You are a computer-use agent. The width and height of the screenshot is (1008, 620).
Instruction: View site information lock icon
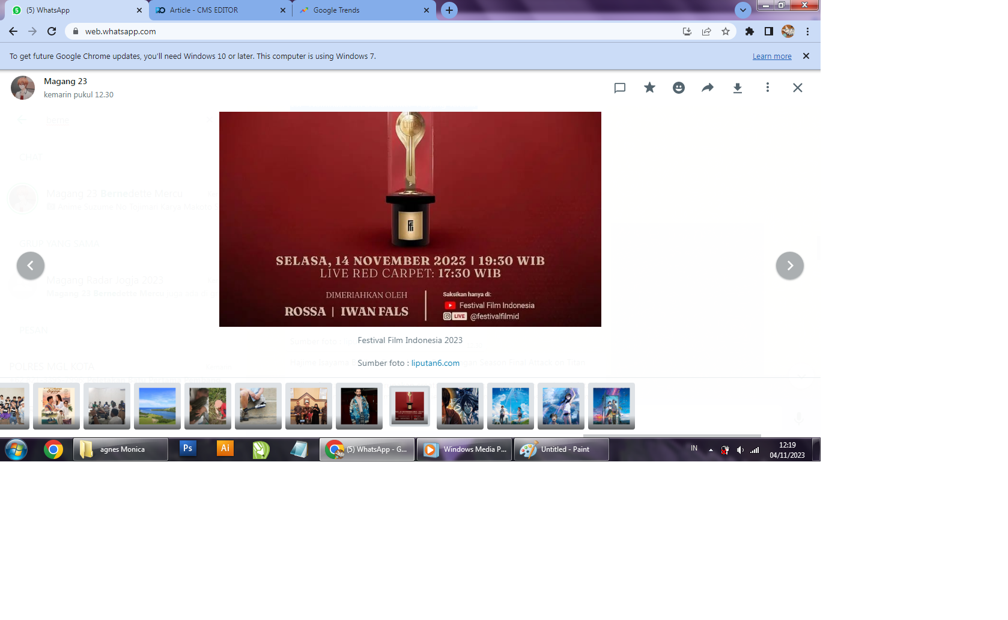coord(76,31)
